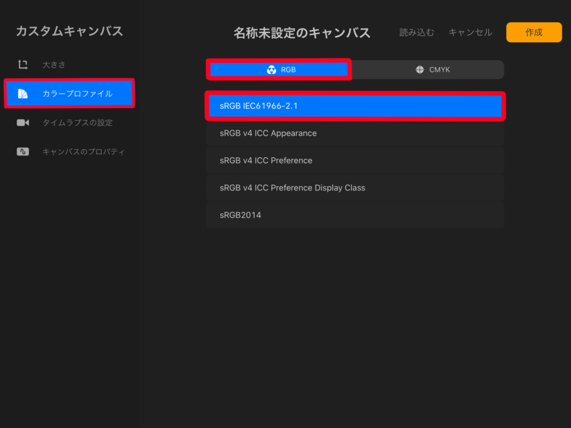Pick sRGB v4 ICC Preference Display Class
This screenshot has height=428, width=571.
[355, 188]
